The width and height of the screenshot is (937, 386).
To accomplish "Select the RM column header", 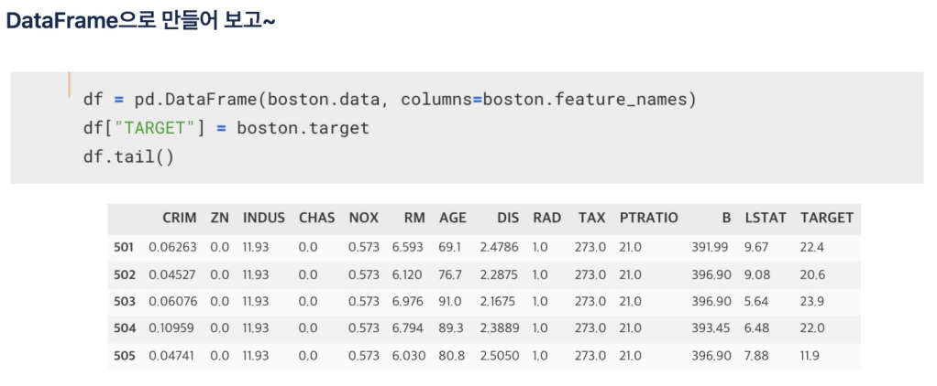I will pos(414,219).
